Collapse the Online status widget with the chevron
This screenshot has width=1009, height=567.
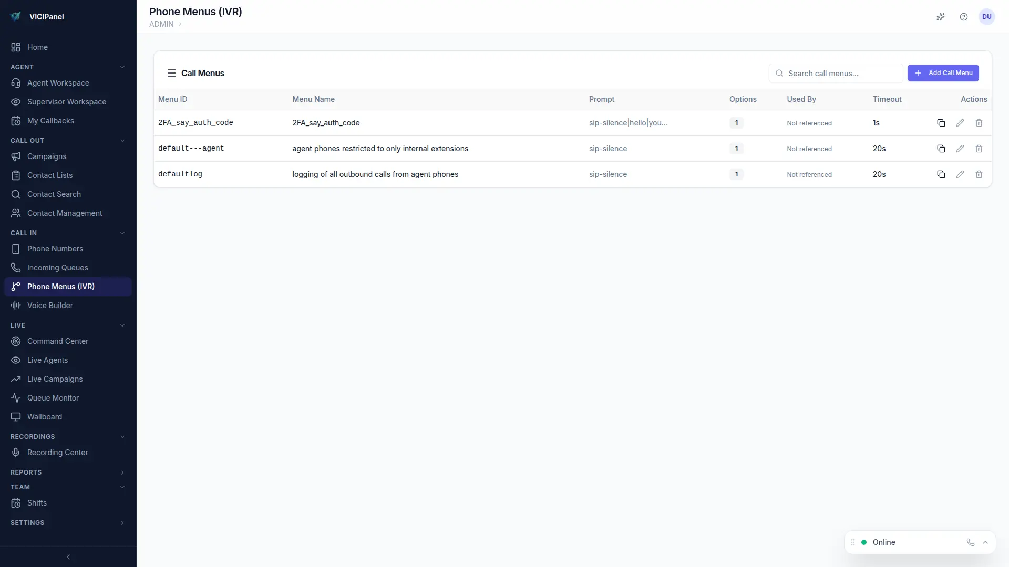pyautogui.click(x=985, y=542)
